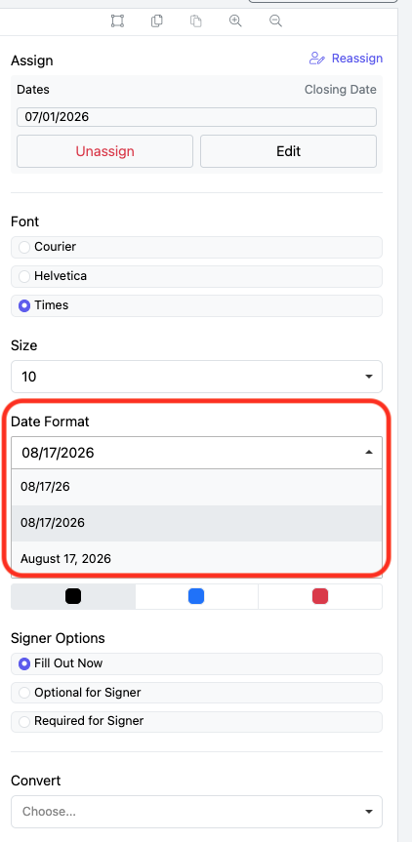This screenshot has height=842, width=412.
Task: Click the zoom out magnifier icon
Action: click(275, 20)
